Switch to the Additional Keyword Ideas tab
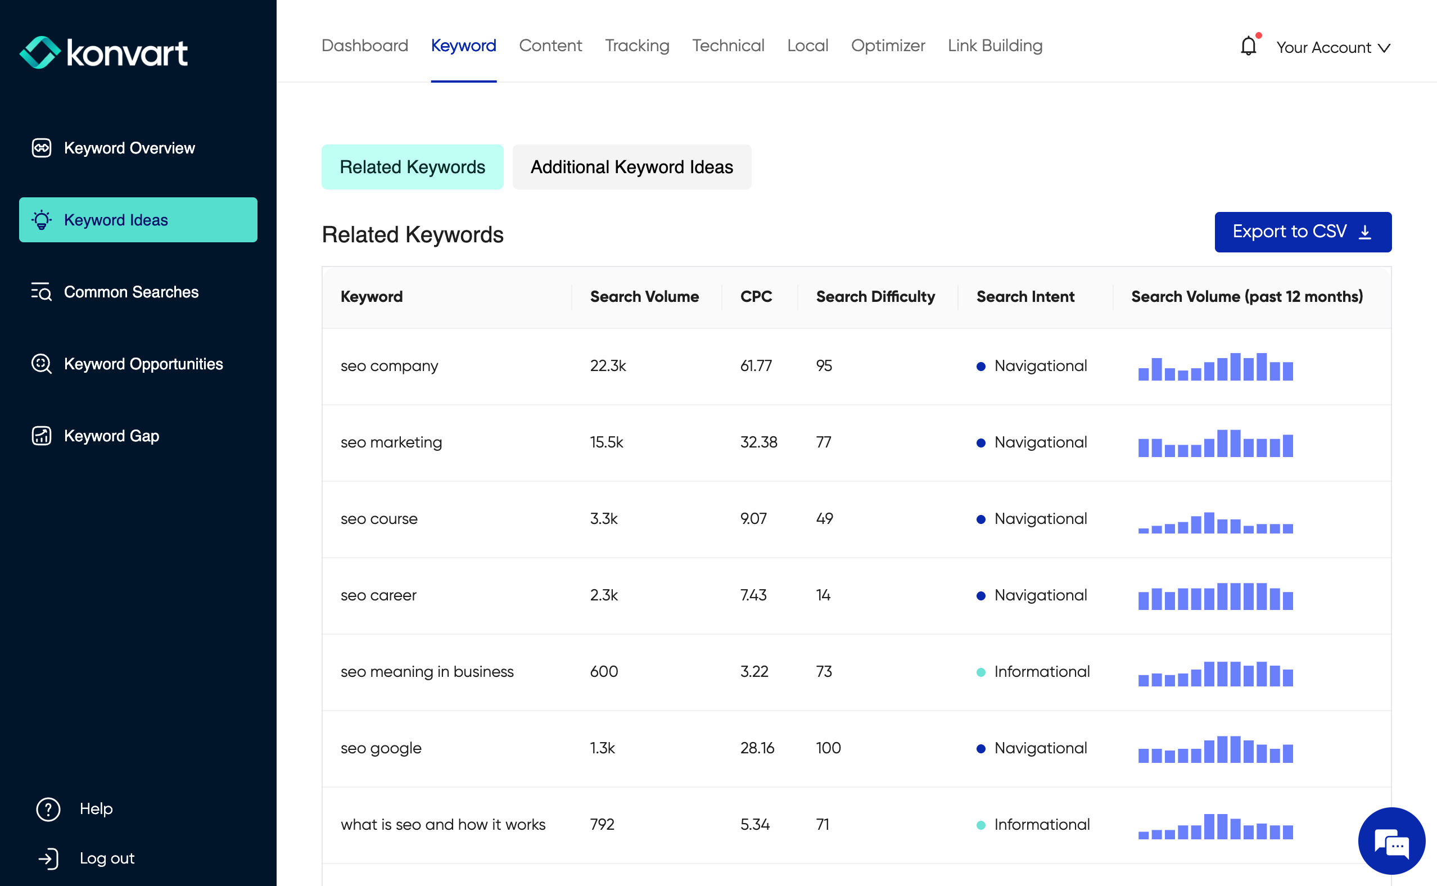The width and height of the screenshot is (1437, 886). (x=631, y=167)
